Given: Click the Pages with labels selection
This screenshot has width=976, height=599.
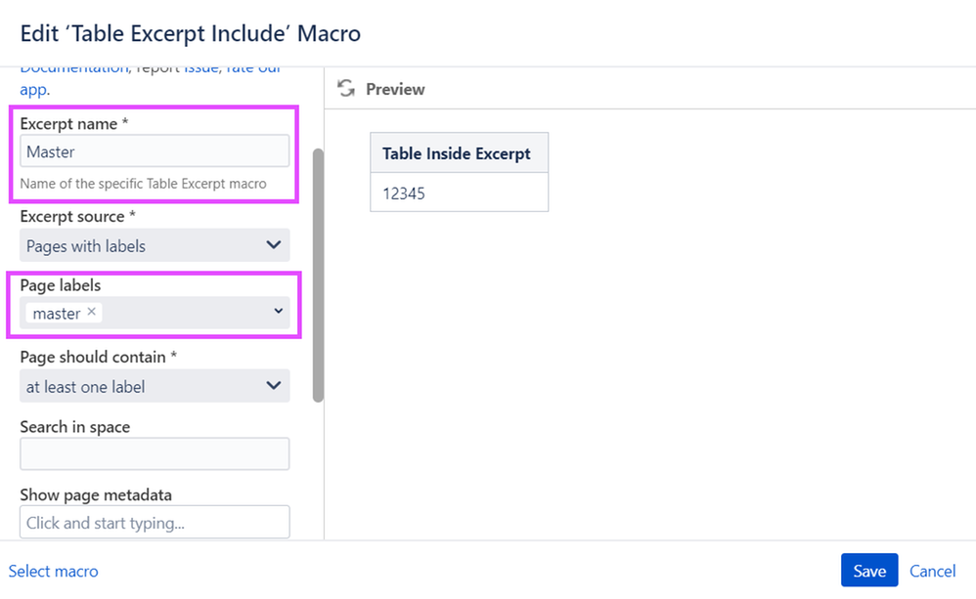Looking at the screenshot, I should point(86,246).
